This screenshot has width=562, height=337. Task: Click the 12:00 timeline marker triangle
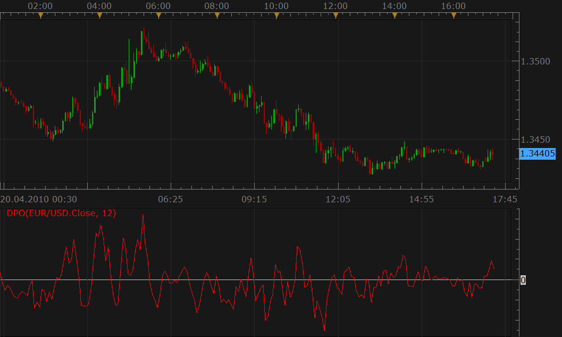pyautogui.click(x=336, y=15)
